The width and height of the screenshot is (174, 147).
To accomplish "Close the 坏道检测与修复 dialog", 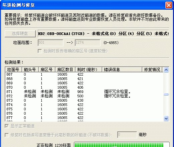I will pyautogui.click(x=169, y=5).
